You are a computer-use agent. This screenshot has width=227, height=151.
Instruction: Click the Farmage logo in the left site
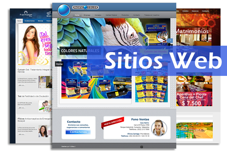tap(26, 14)
